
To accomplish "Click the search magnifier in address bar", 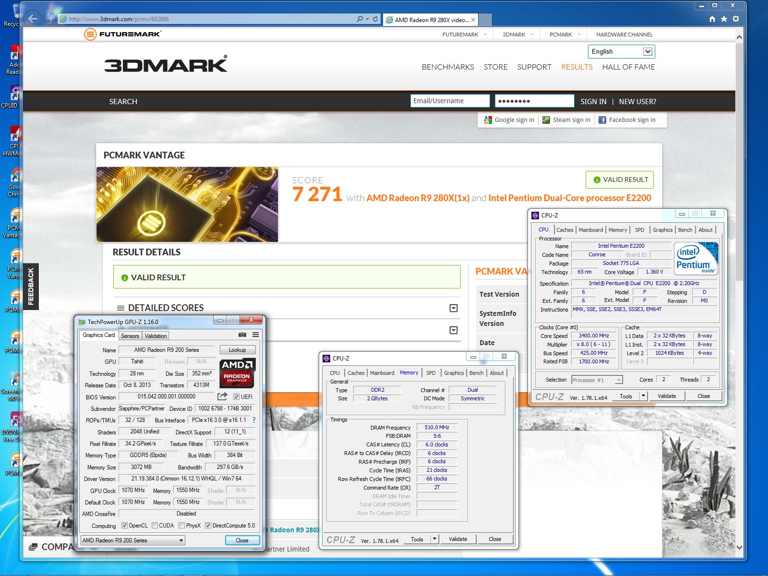I will pyautogui.click(x=360, y=19).
